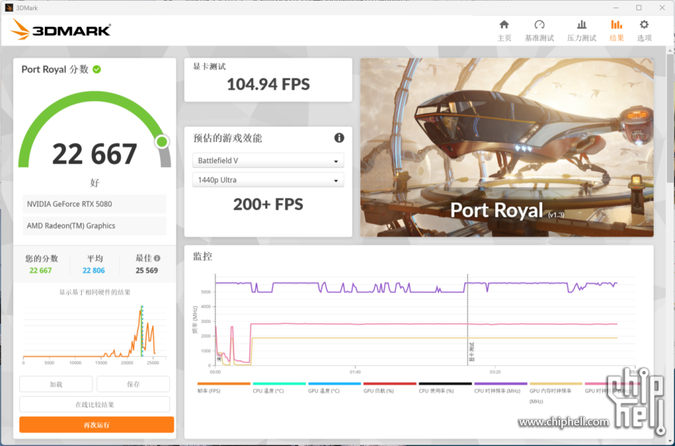Click the green validation checkmark beside Port Royal score
This screenshot has height=446, width=675.
click(97, 70)
